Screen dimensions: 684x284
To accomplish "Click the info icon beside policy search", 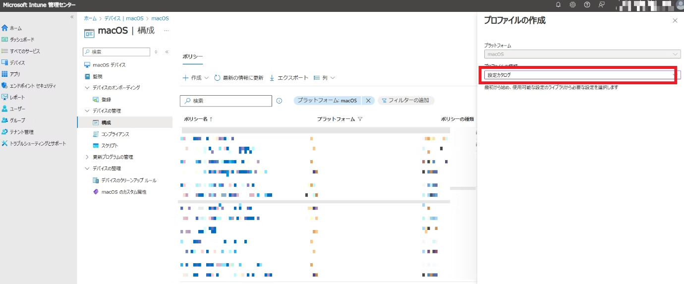I will (x=279, y=101).
